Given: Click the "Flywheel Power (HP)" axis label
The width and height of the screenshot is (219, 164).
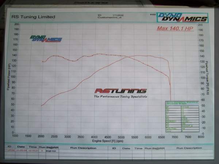Looking at the screenshot, I should [x=9, y=77].
